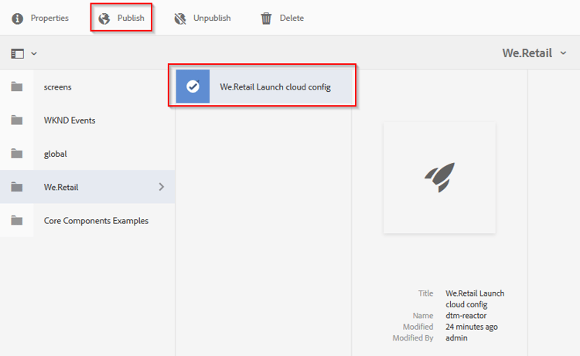Image resolution: width=580 pixels, height=356 pixels.
Task: Click We.Retail Launch cloud config item
Action: 264,86
